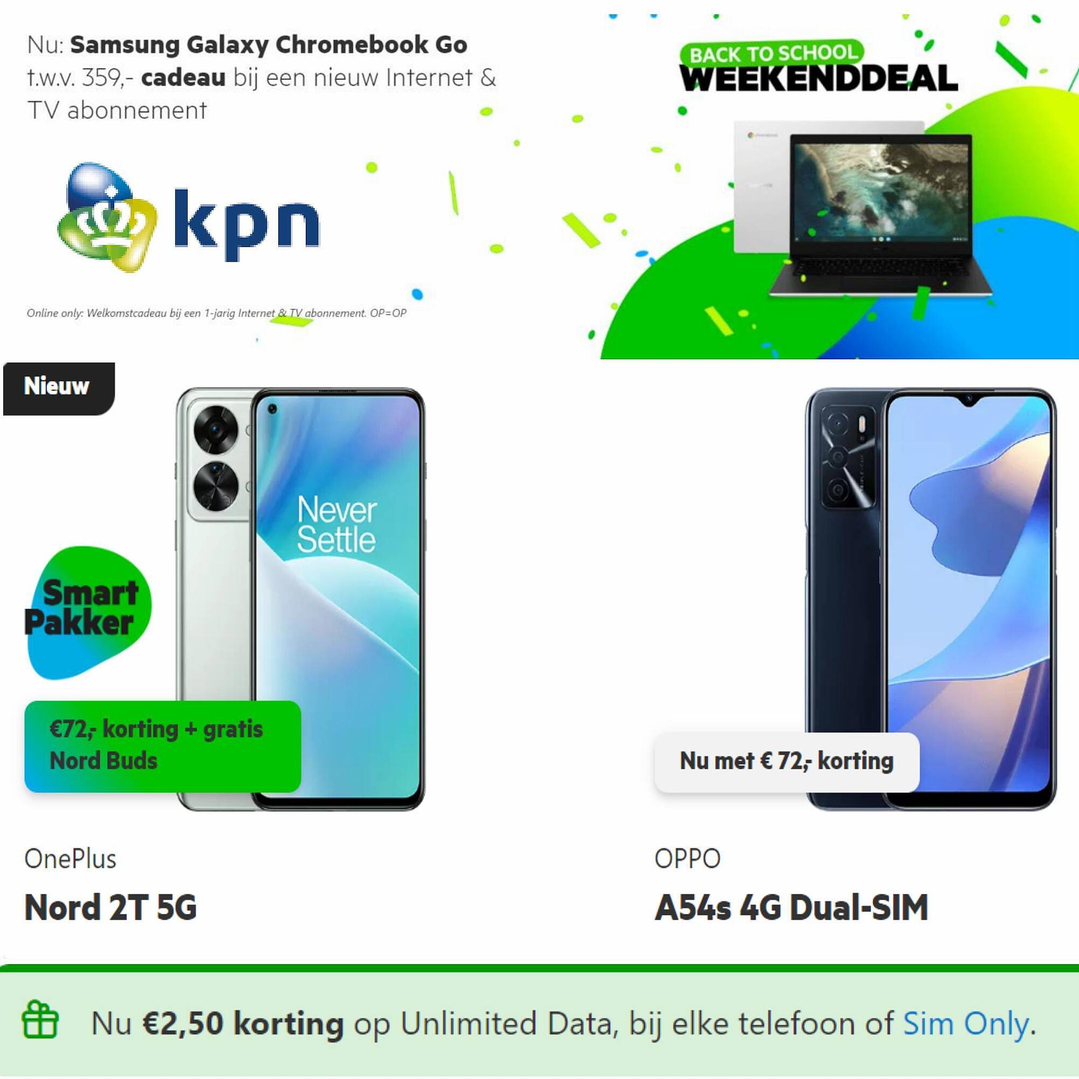The height and width of the screenshot is (1079, 1079).
Task: Select the A54s 4G Dual-SIM title
Action: pos(792,907)
